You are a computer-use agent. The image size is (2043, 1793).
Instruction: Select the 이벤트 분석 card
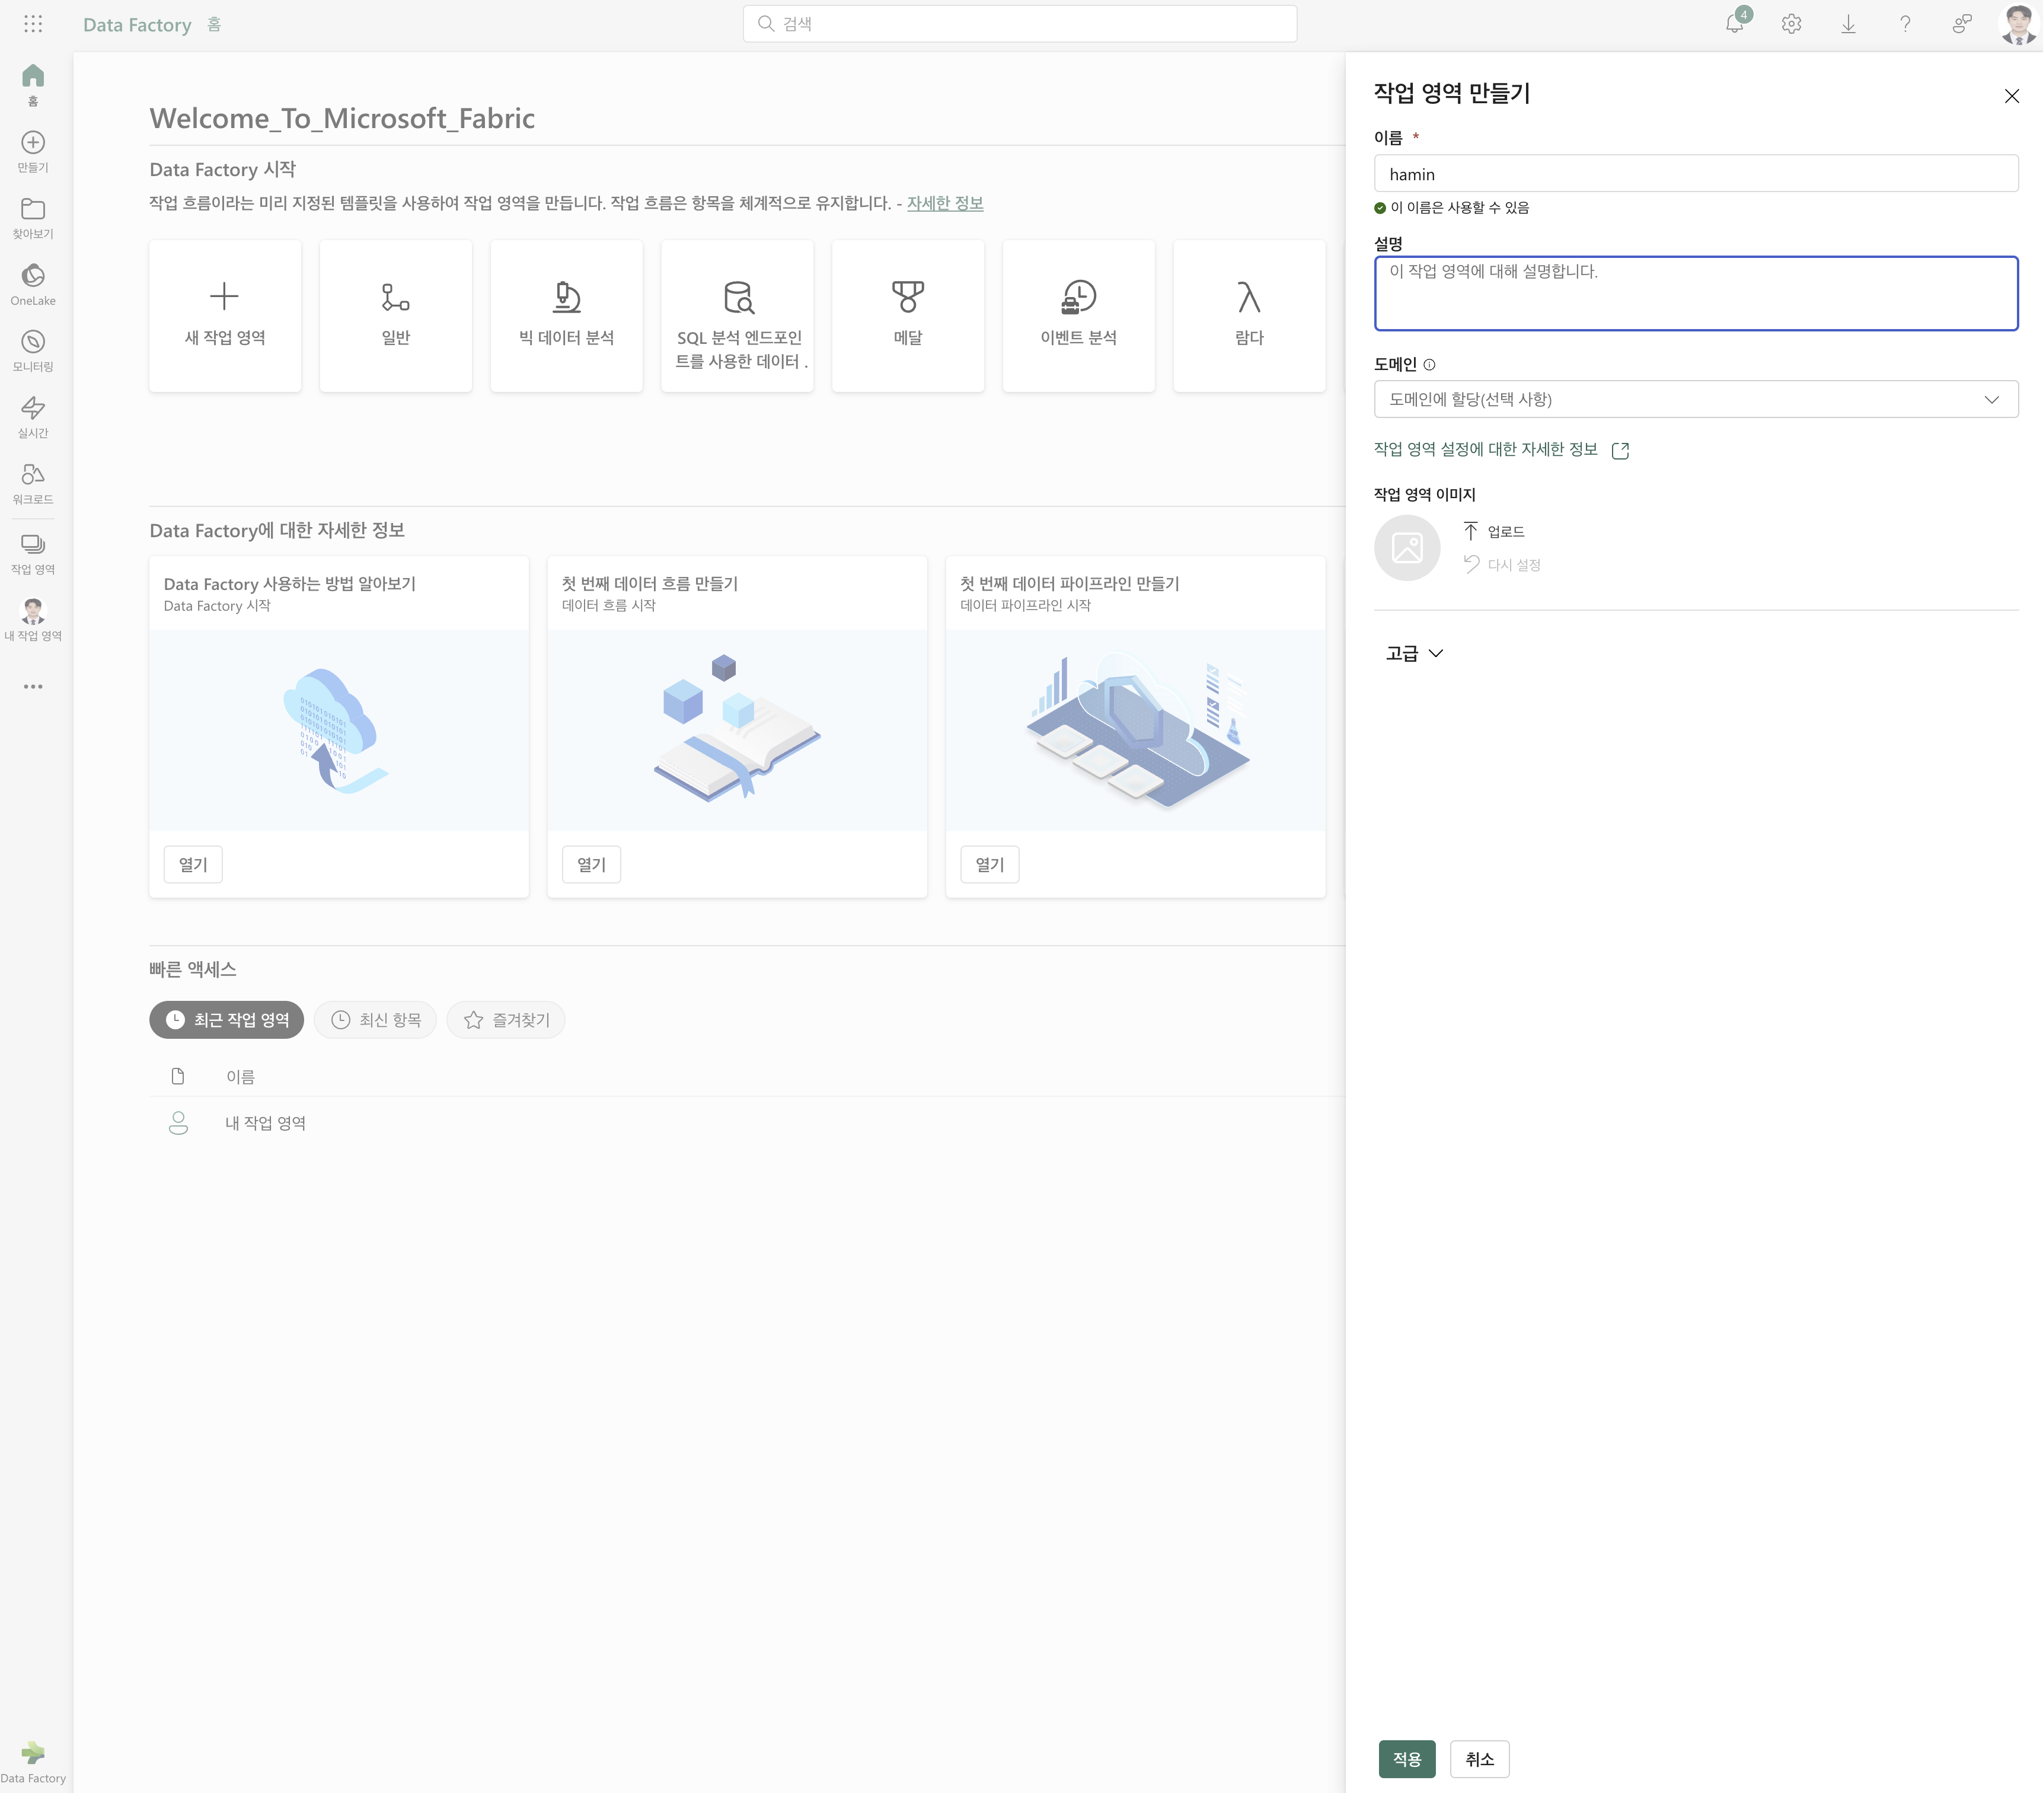[1078, 316]
